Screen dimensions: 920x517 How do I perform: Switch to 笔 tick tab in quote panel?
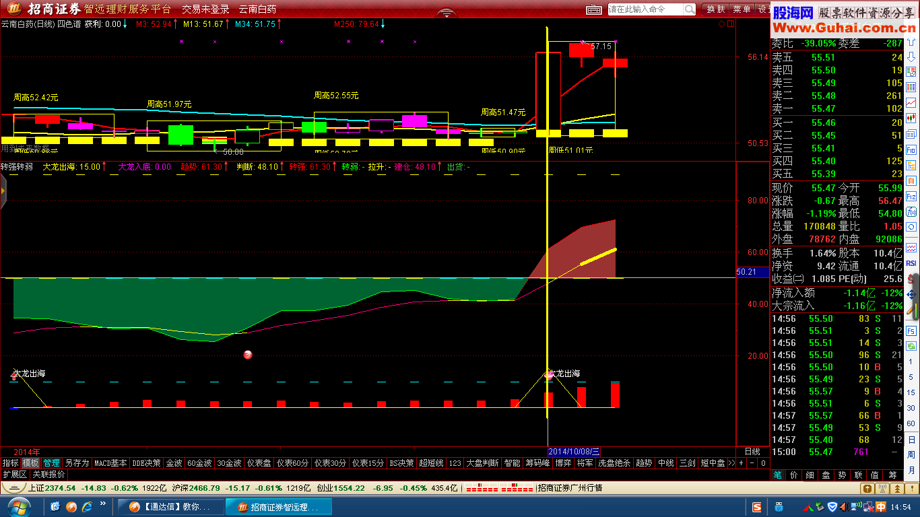tap(778, 475)
